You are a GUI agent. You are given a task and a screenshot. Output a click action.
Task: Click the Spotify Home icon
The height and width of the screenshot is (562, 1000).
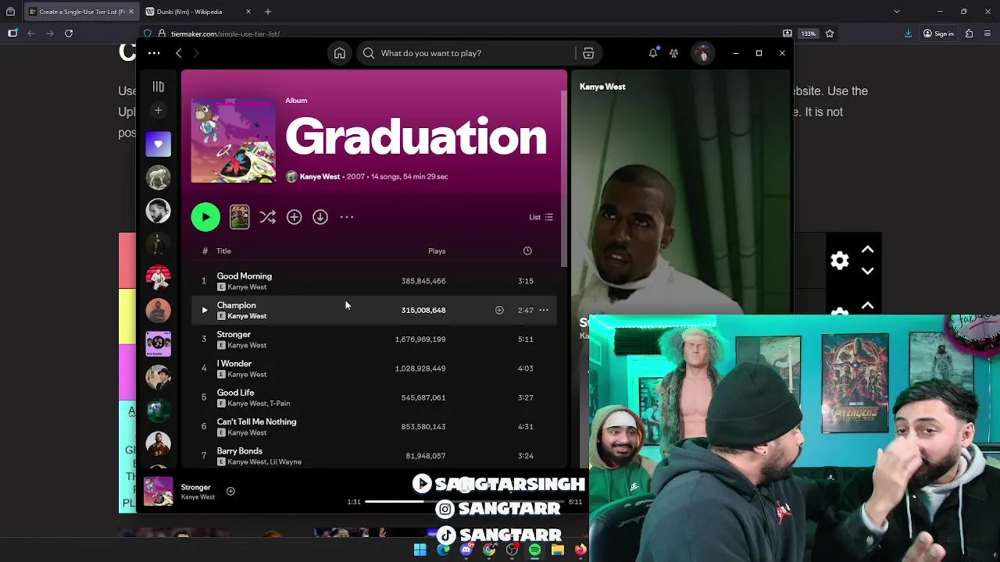[x=339, y=53]
